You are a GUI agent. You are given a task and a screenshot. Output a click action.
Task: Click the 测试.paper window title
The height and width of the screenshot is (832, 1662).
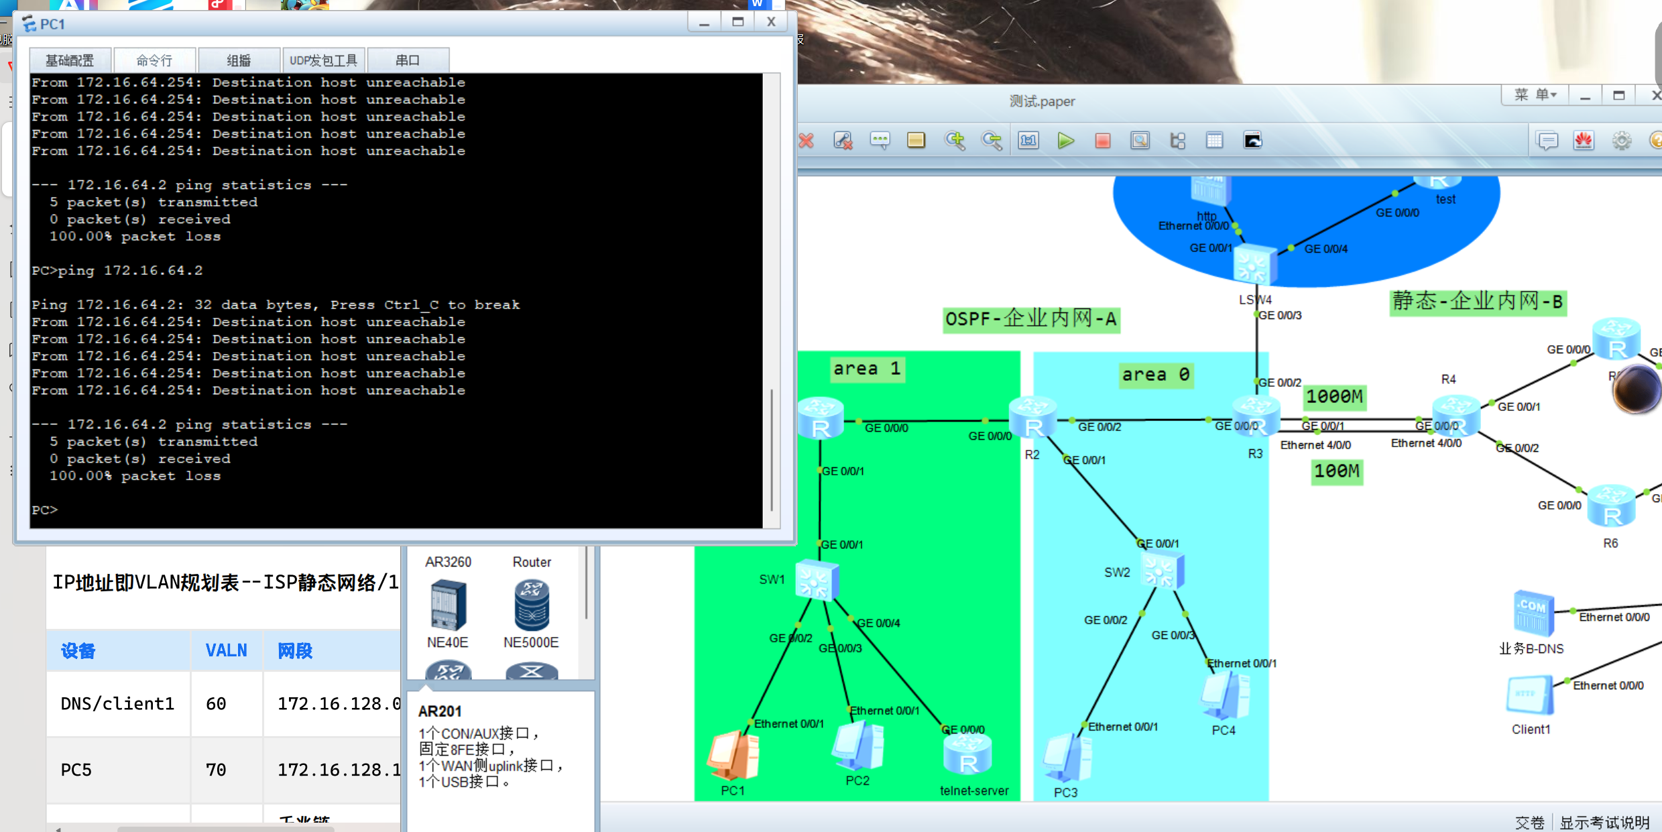click(x=1043, y=101)
